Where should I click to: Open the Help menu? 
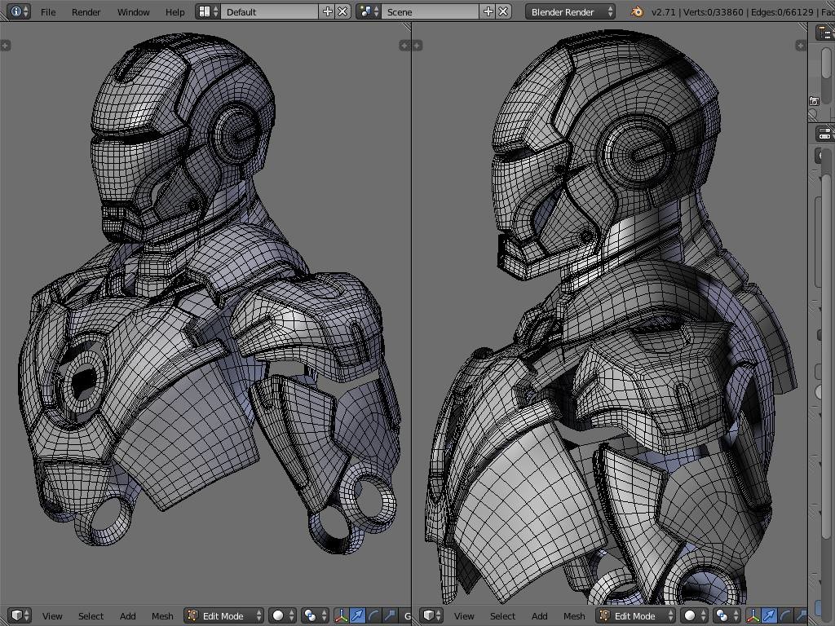coord(175,11)
